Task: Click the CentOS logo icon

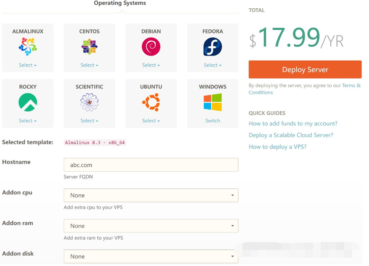Action: (90, 47)
